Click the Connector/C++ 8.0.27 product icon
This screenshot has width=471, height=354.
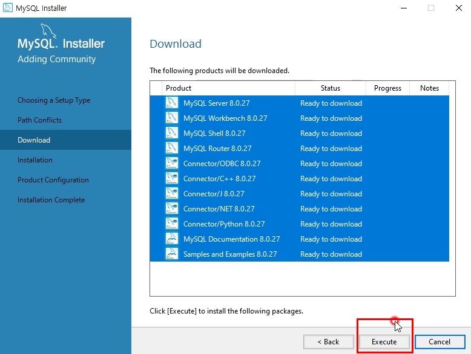(x=172, y=178)
